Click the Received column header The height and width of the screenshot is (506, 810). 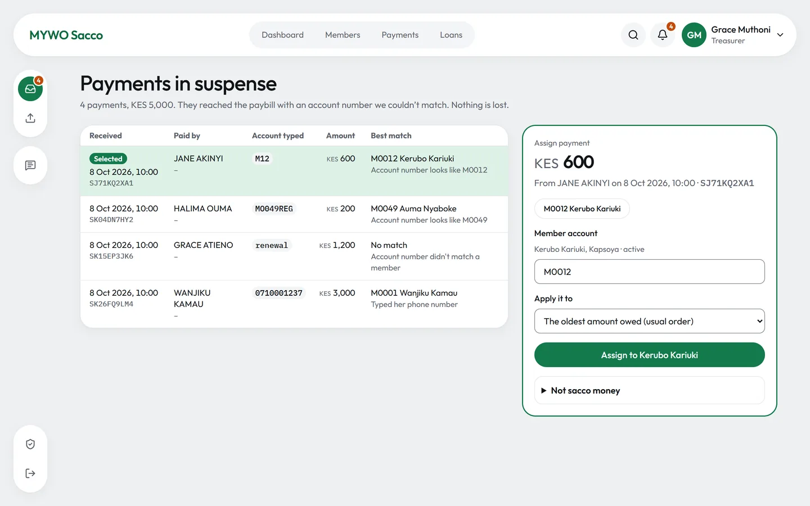coord(106,135)
